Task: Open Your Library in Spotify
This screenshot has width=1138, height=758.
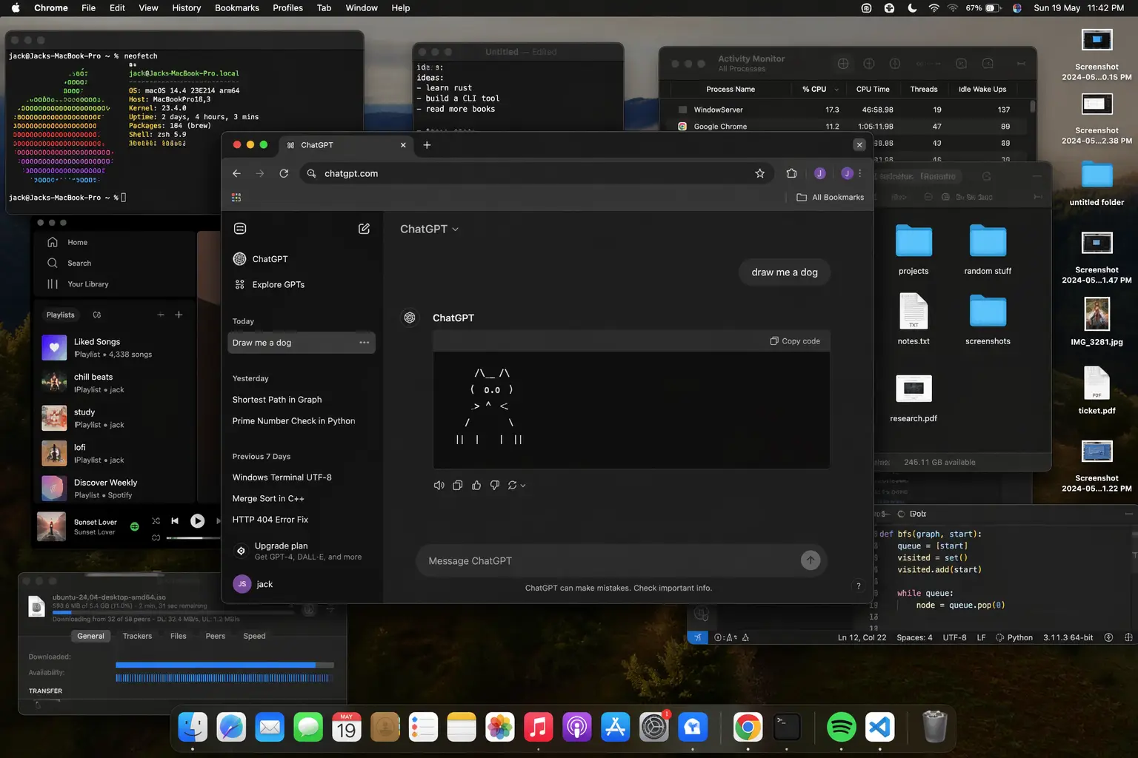Action: click(78, 284)
